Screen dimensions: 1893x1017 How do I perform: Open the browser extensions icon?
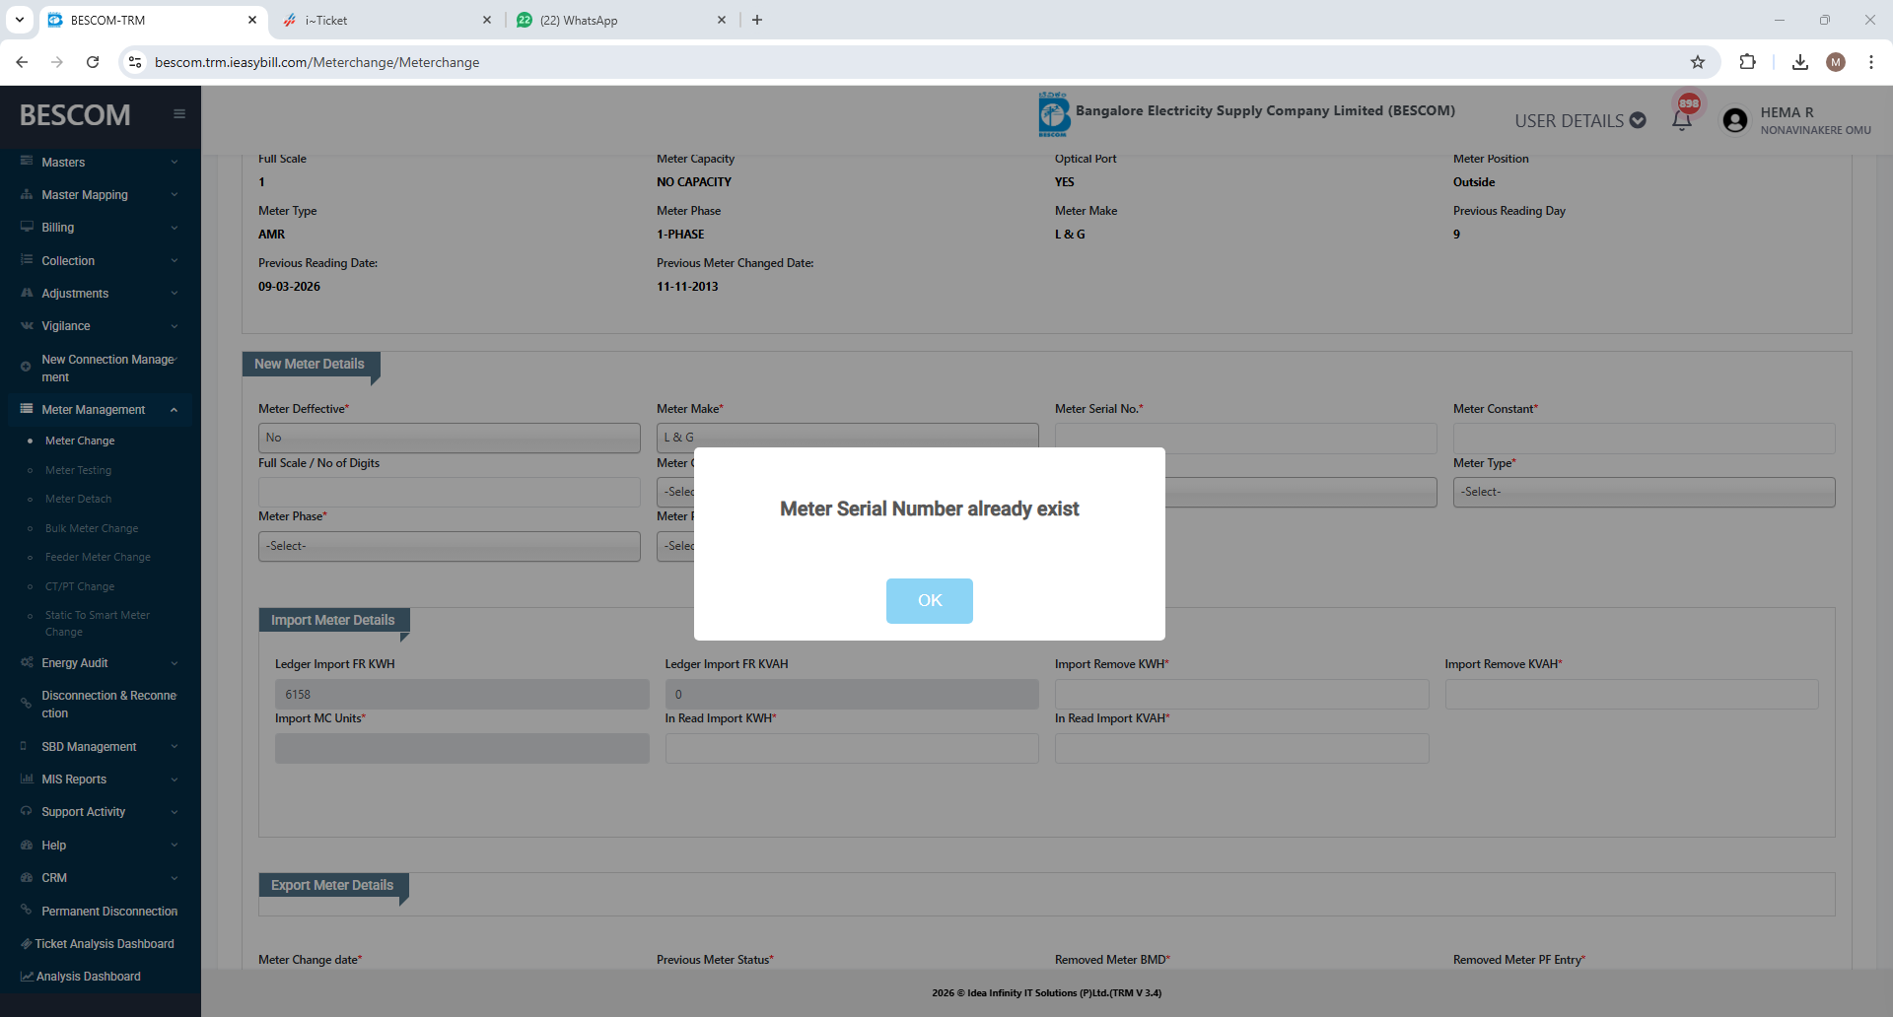pos(1747,62)
